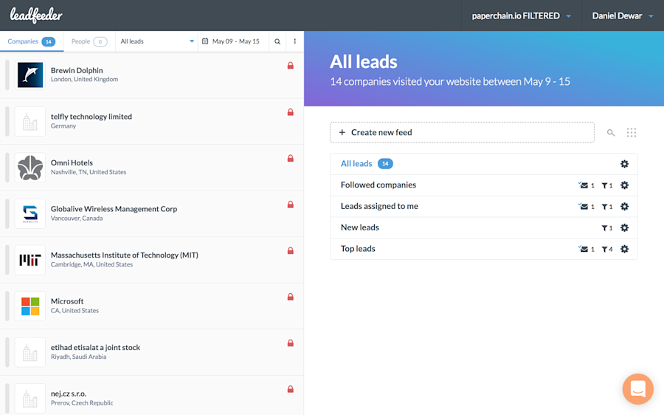Open settings gear for All leads feed
Screen dimensions: 664x415
[x=625, y=164]
